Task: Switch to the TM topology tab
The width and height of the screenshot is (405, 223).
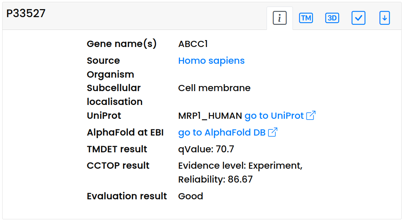Action: point(306,18)
